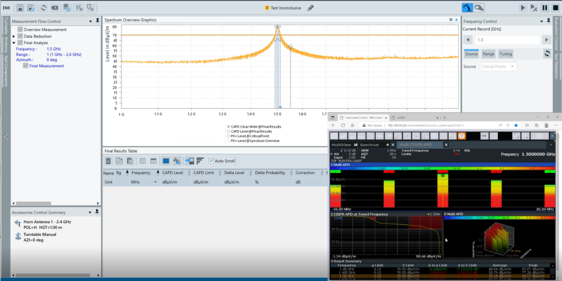Image resolution: width=562 pixels, height=281 pixels.
Task: Click the sort lines icon beside Auto Scroll
Action: tap(200, 161)
